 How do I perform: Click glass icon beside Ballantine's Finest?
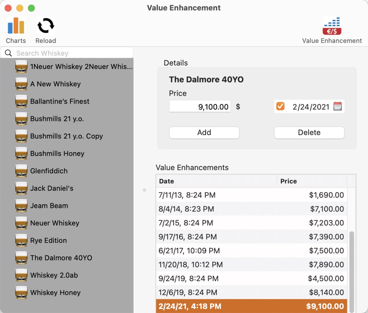(21, 101)
